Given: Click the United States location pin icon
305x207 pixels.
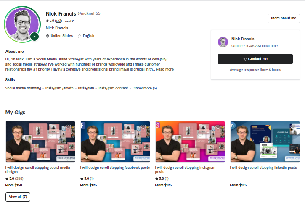Looking at the screenshot, I should coord(47,36).
